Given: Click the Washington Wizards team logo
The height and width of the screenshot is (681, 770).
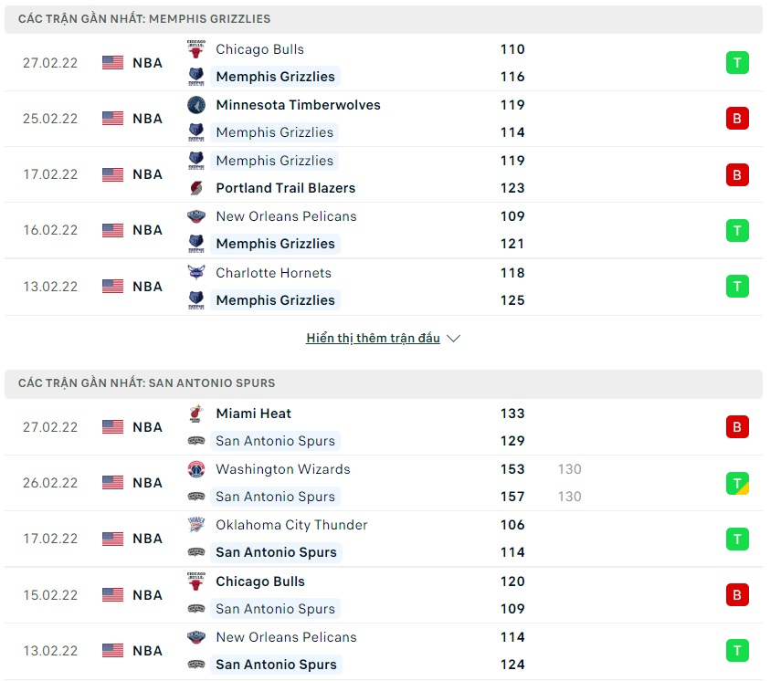Looking at the screenshot, I should point(196,469).
